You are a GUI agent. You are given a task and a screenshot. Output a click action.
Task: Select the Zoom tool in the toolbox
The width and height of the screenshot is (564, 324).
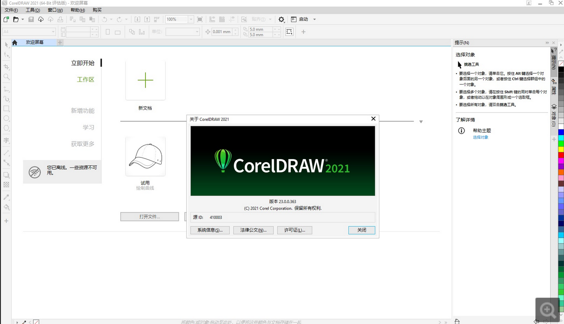[6, 77]
